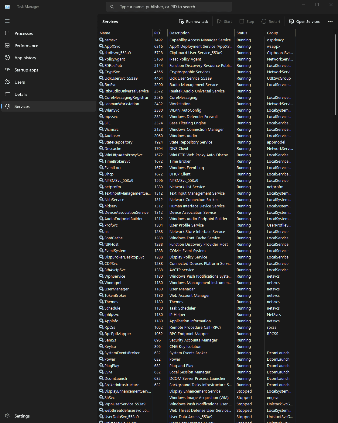This screenshot has width=338, height=423.
Task: Sort by the Status column header
Action: (x=250, y=33)
